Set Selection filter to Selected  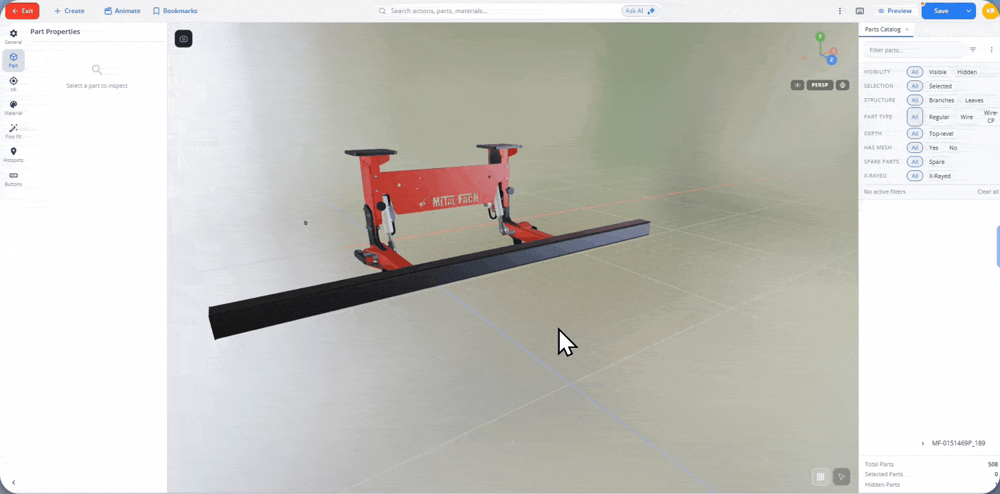(940, 86)
